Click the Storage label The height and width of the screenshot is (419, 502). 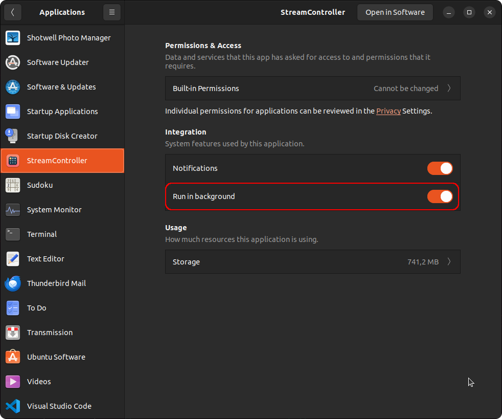(186, 262)
